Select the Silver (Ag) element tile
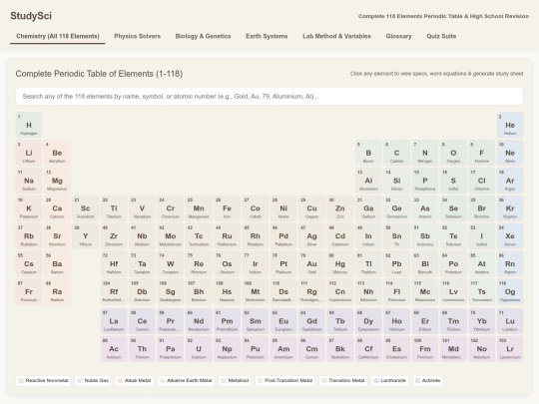This screenshot has width=539, height=404. pos(311,236)
